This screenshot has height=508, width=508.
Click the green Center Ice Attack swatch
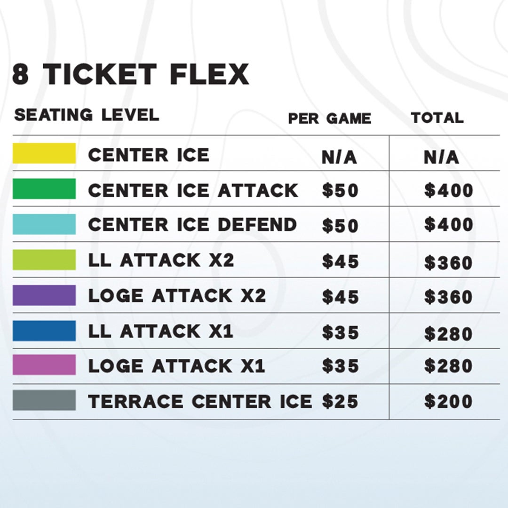tap(44, 189)
